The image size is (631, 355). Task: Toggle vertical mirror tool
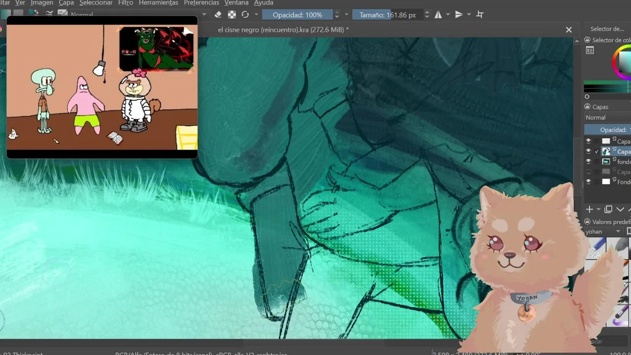tap(459, 15)
